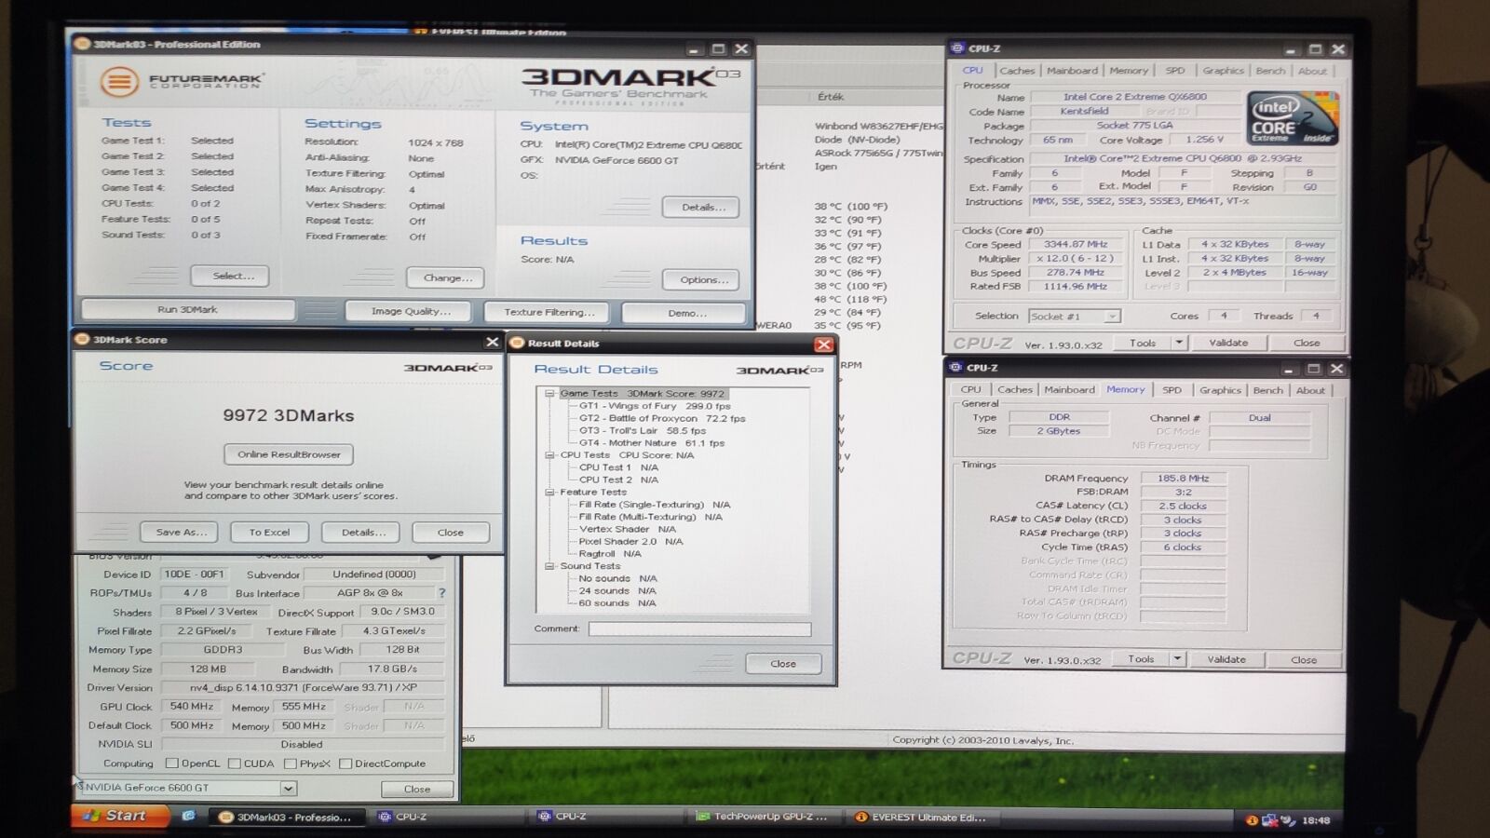Click the Texture Filtering button in 3DMark03

[549, 313]
